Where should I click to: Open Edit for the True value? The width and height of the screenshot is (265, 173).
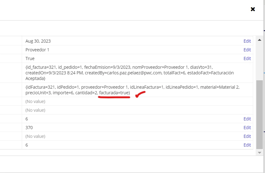pyautogui.click(x=247, y=58)
